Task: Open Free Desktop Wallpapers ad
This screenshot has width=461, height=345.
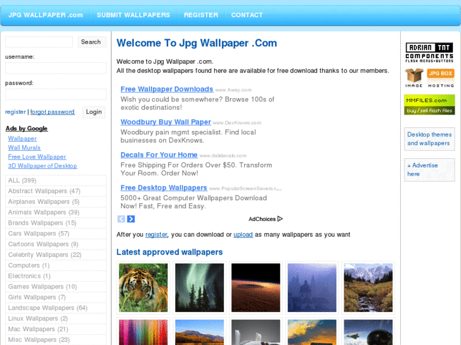Action: [164, 188]
